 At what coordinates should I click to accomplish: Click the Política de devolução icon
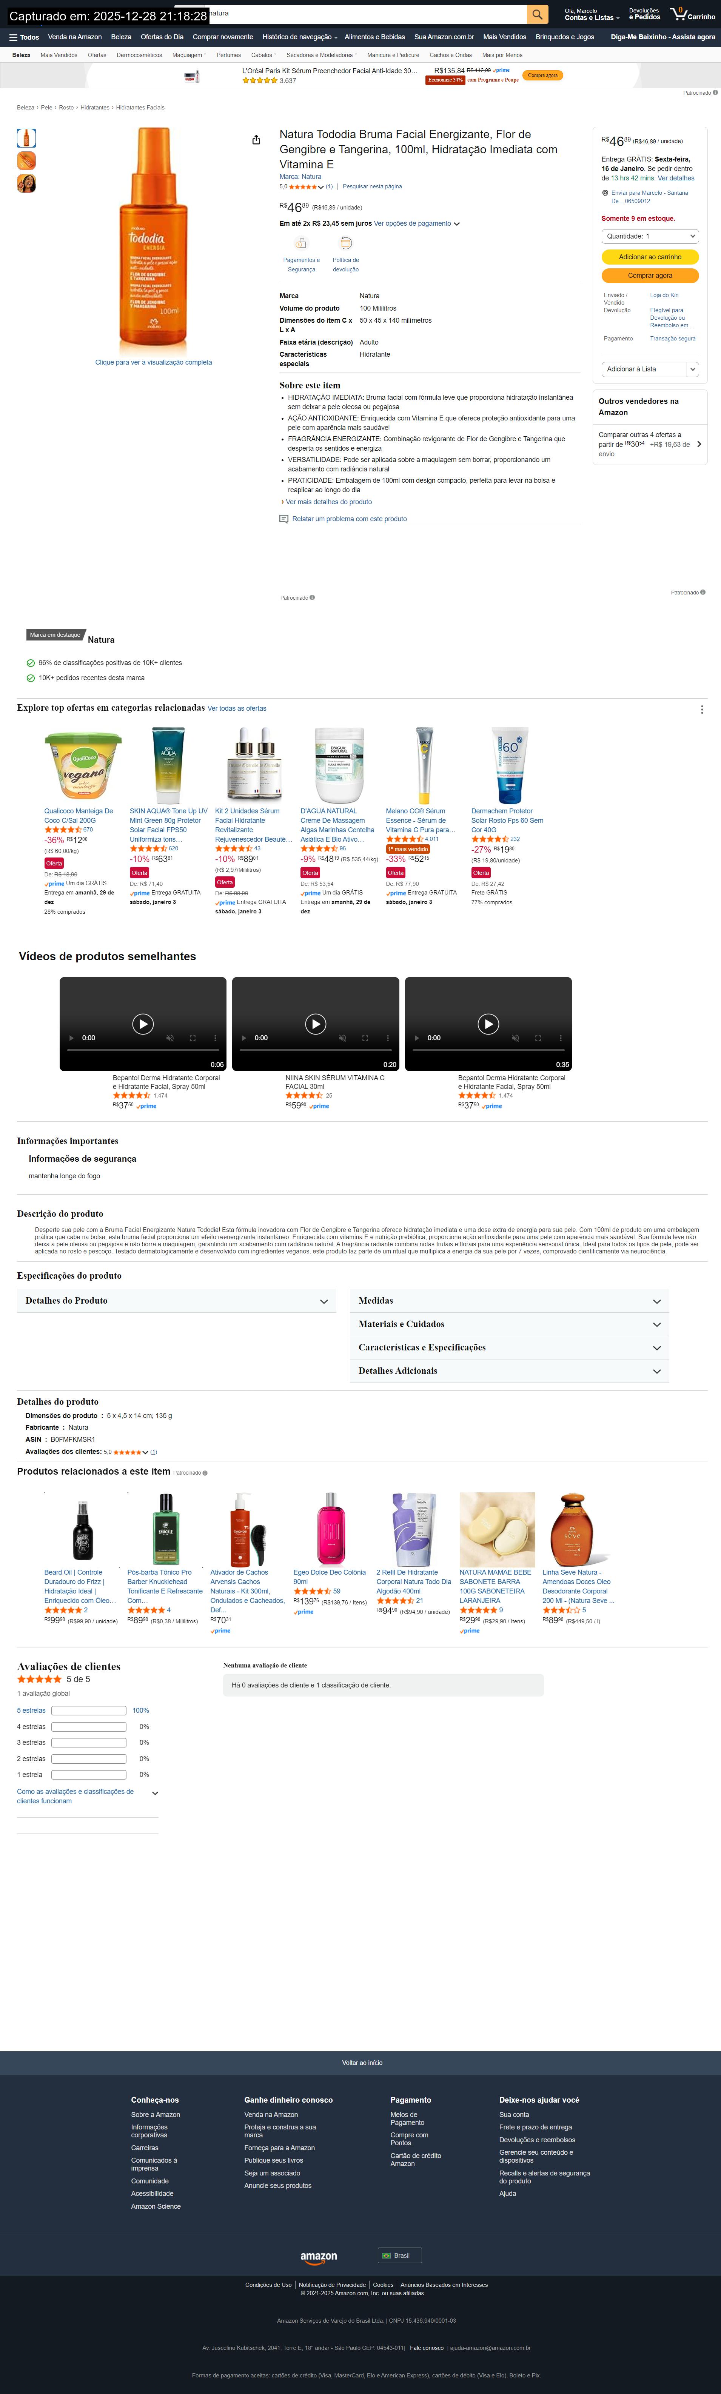(346, 243)
